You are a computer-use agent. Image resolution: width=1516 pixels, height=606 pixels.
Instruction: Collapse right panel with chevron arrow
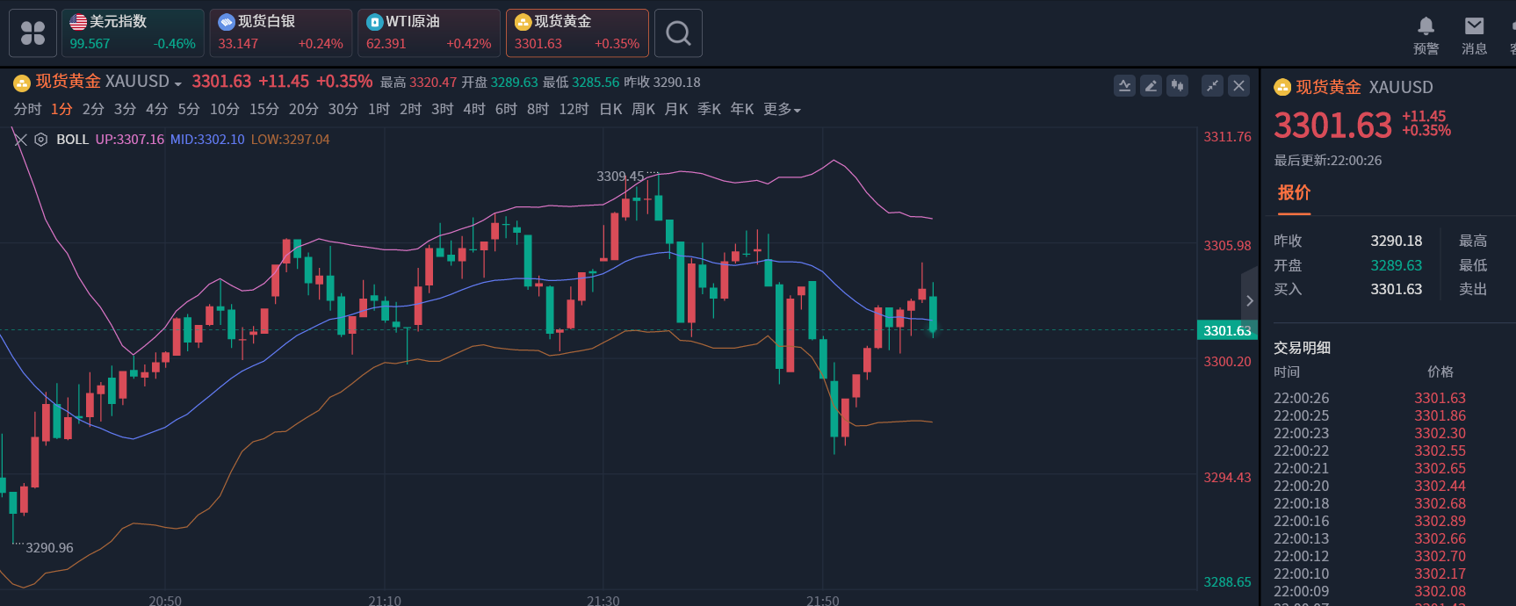(x=1249, y=301)
